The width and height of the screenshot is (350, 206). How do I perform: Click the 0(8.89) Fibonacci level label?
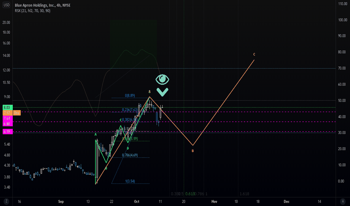(x=130, y=96)
